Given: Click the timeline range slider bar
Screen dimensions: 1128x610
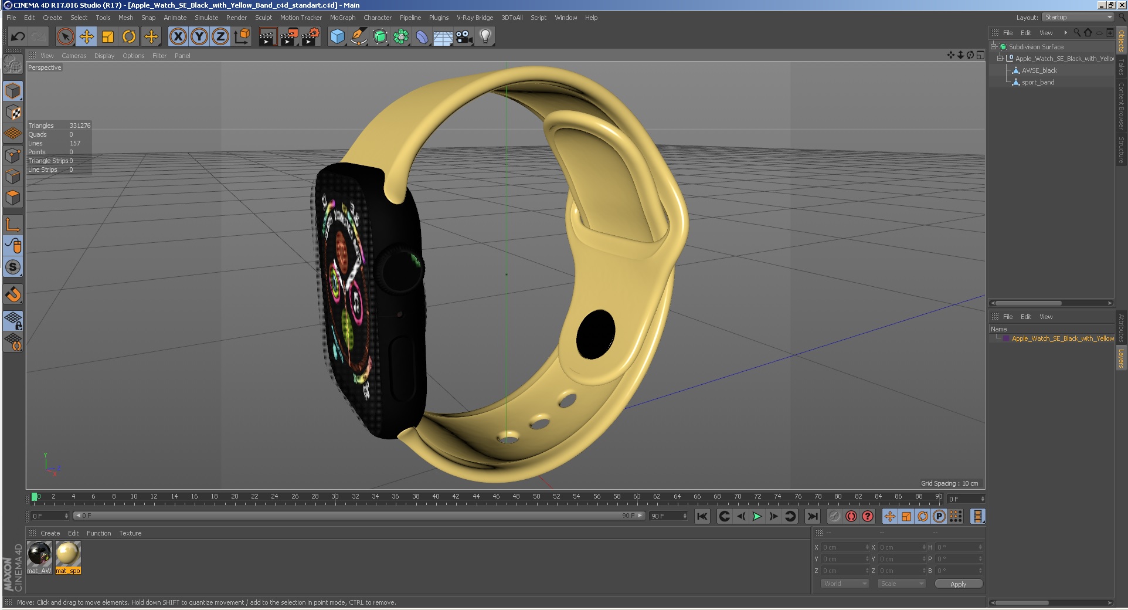Looking at the screenshot, I should click(x=359, y=516).
